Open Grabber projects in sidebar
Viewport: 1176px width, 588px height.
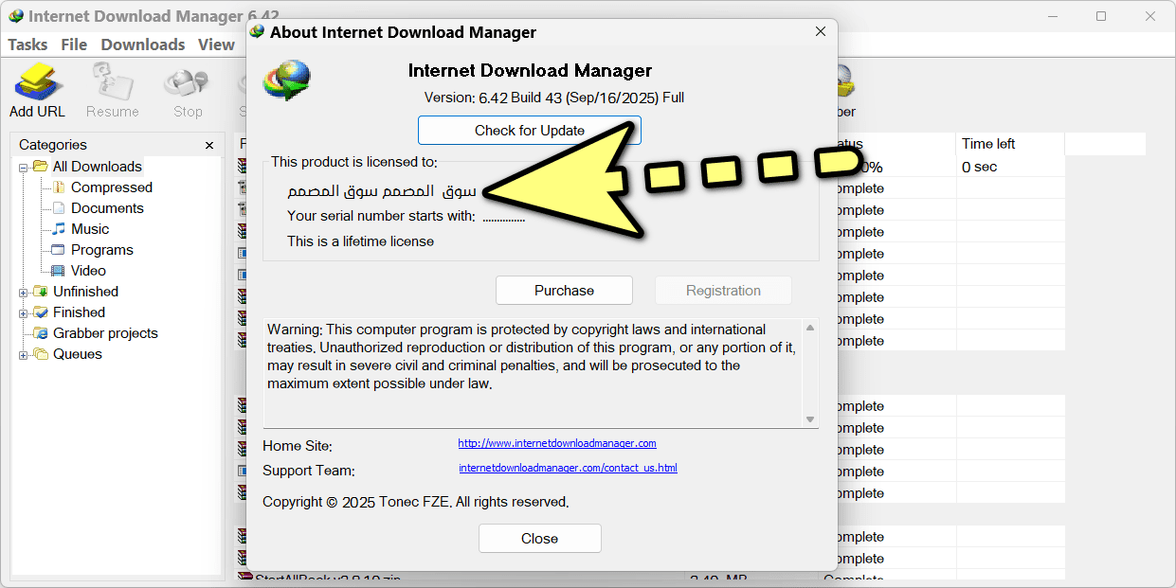[x=105, y=333]
